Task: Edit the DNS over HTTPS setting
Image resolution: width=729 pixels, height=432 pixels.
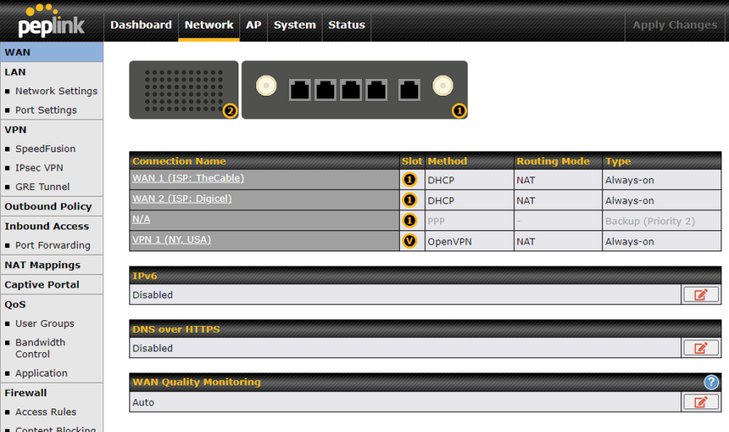Action: [700, 348]
